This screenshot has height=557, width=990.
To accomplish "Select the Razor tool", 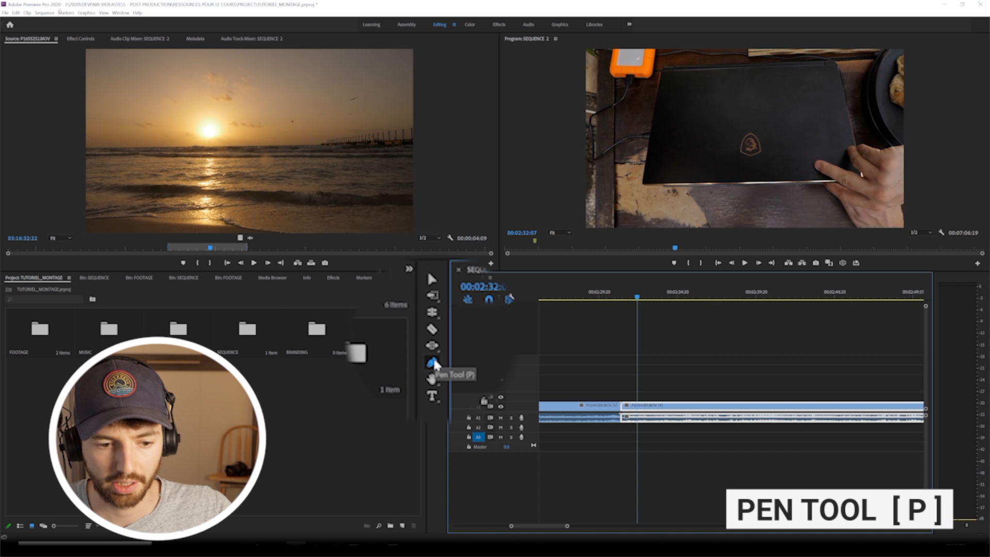I will coord(432,329).
